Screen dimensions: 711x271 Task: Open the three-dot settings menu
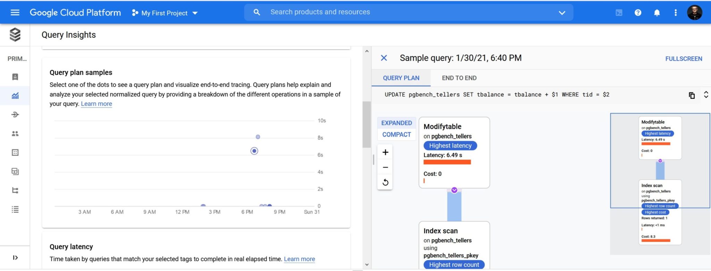coord(676,13)
